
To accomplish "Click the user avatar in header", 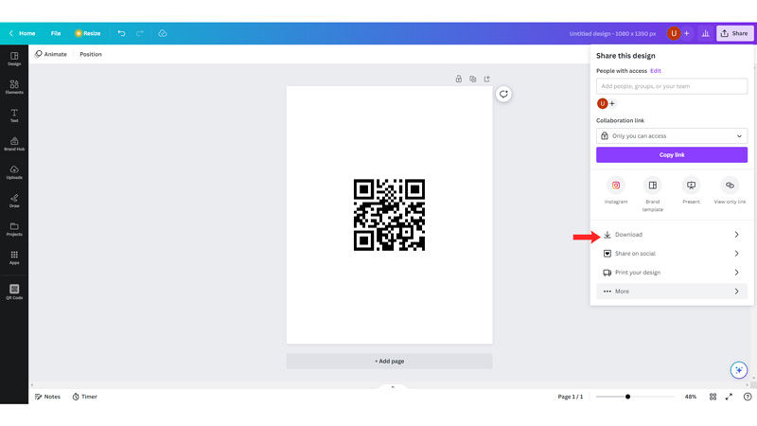I will click(673, 33).
